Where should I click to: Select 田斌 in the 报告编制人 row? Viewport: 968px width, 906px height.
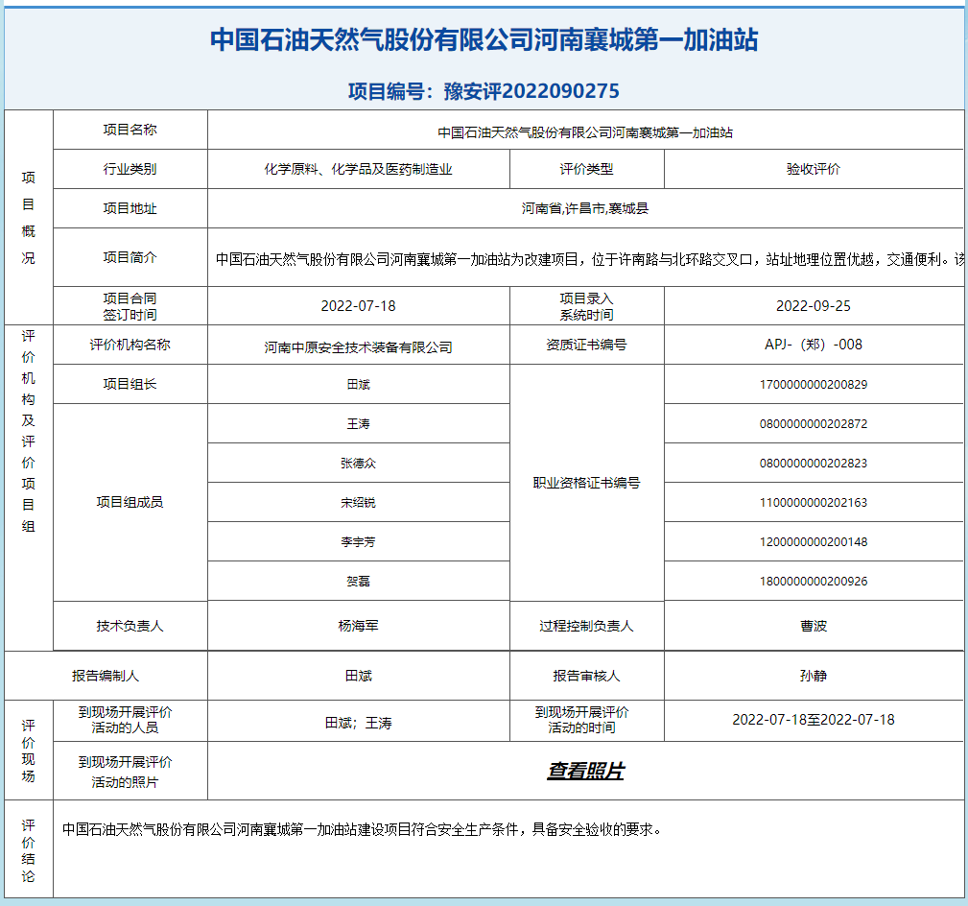358,676
